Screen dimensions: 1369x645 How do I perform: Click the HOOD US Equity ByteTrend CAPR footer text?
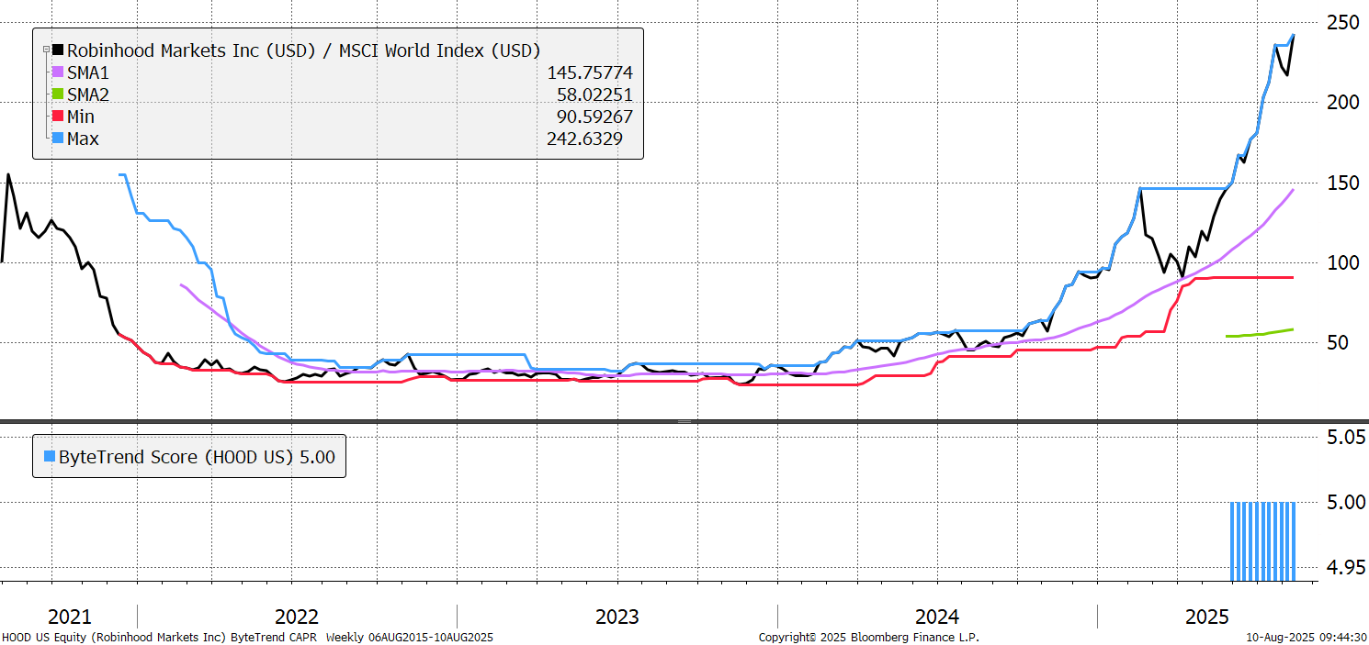tap(247, 637)
